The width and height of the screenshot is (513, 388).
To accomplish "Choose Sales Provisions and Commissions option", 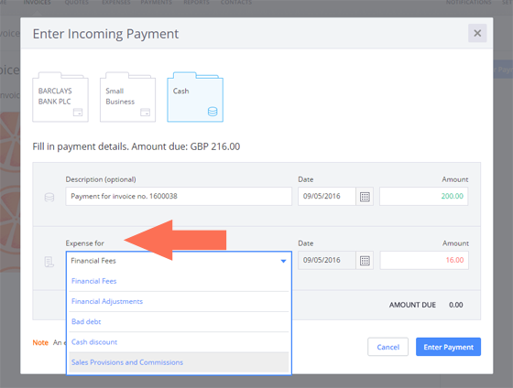I will (x=179, y=362).
